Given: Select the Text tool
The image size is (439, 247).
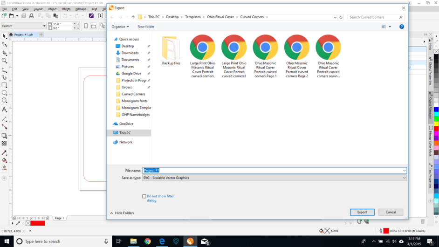Looking at the screenshot, I should (4, 110).
